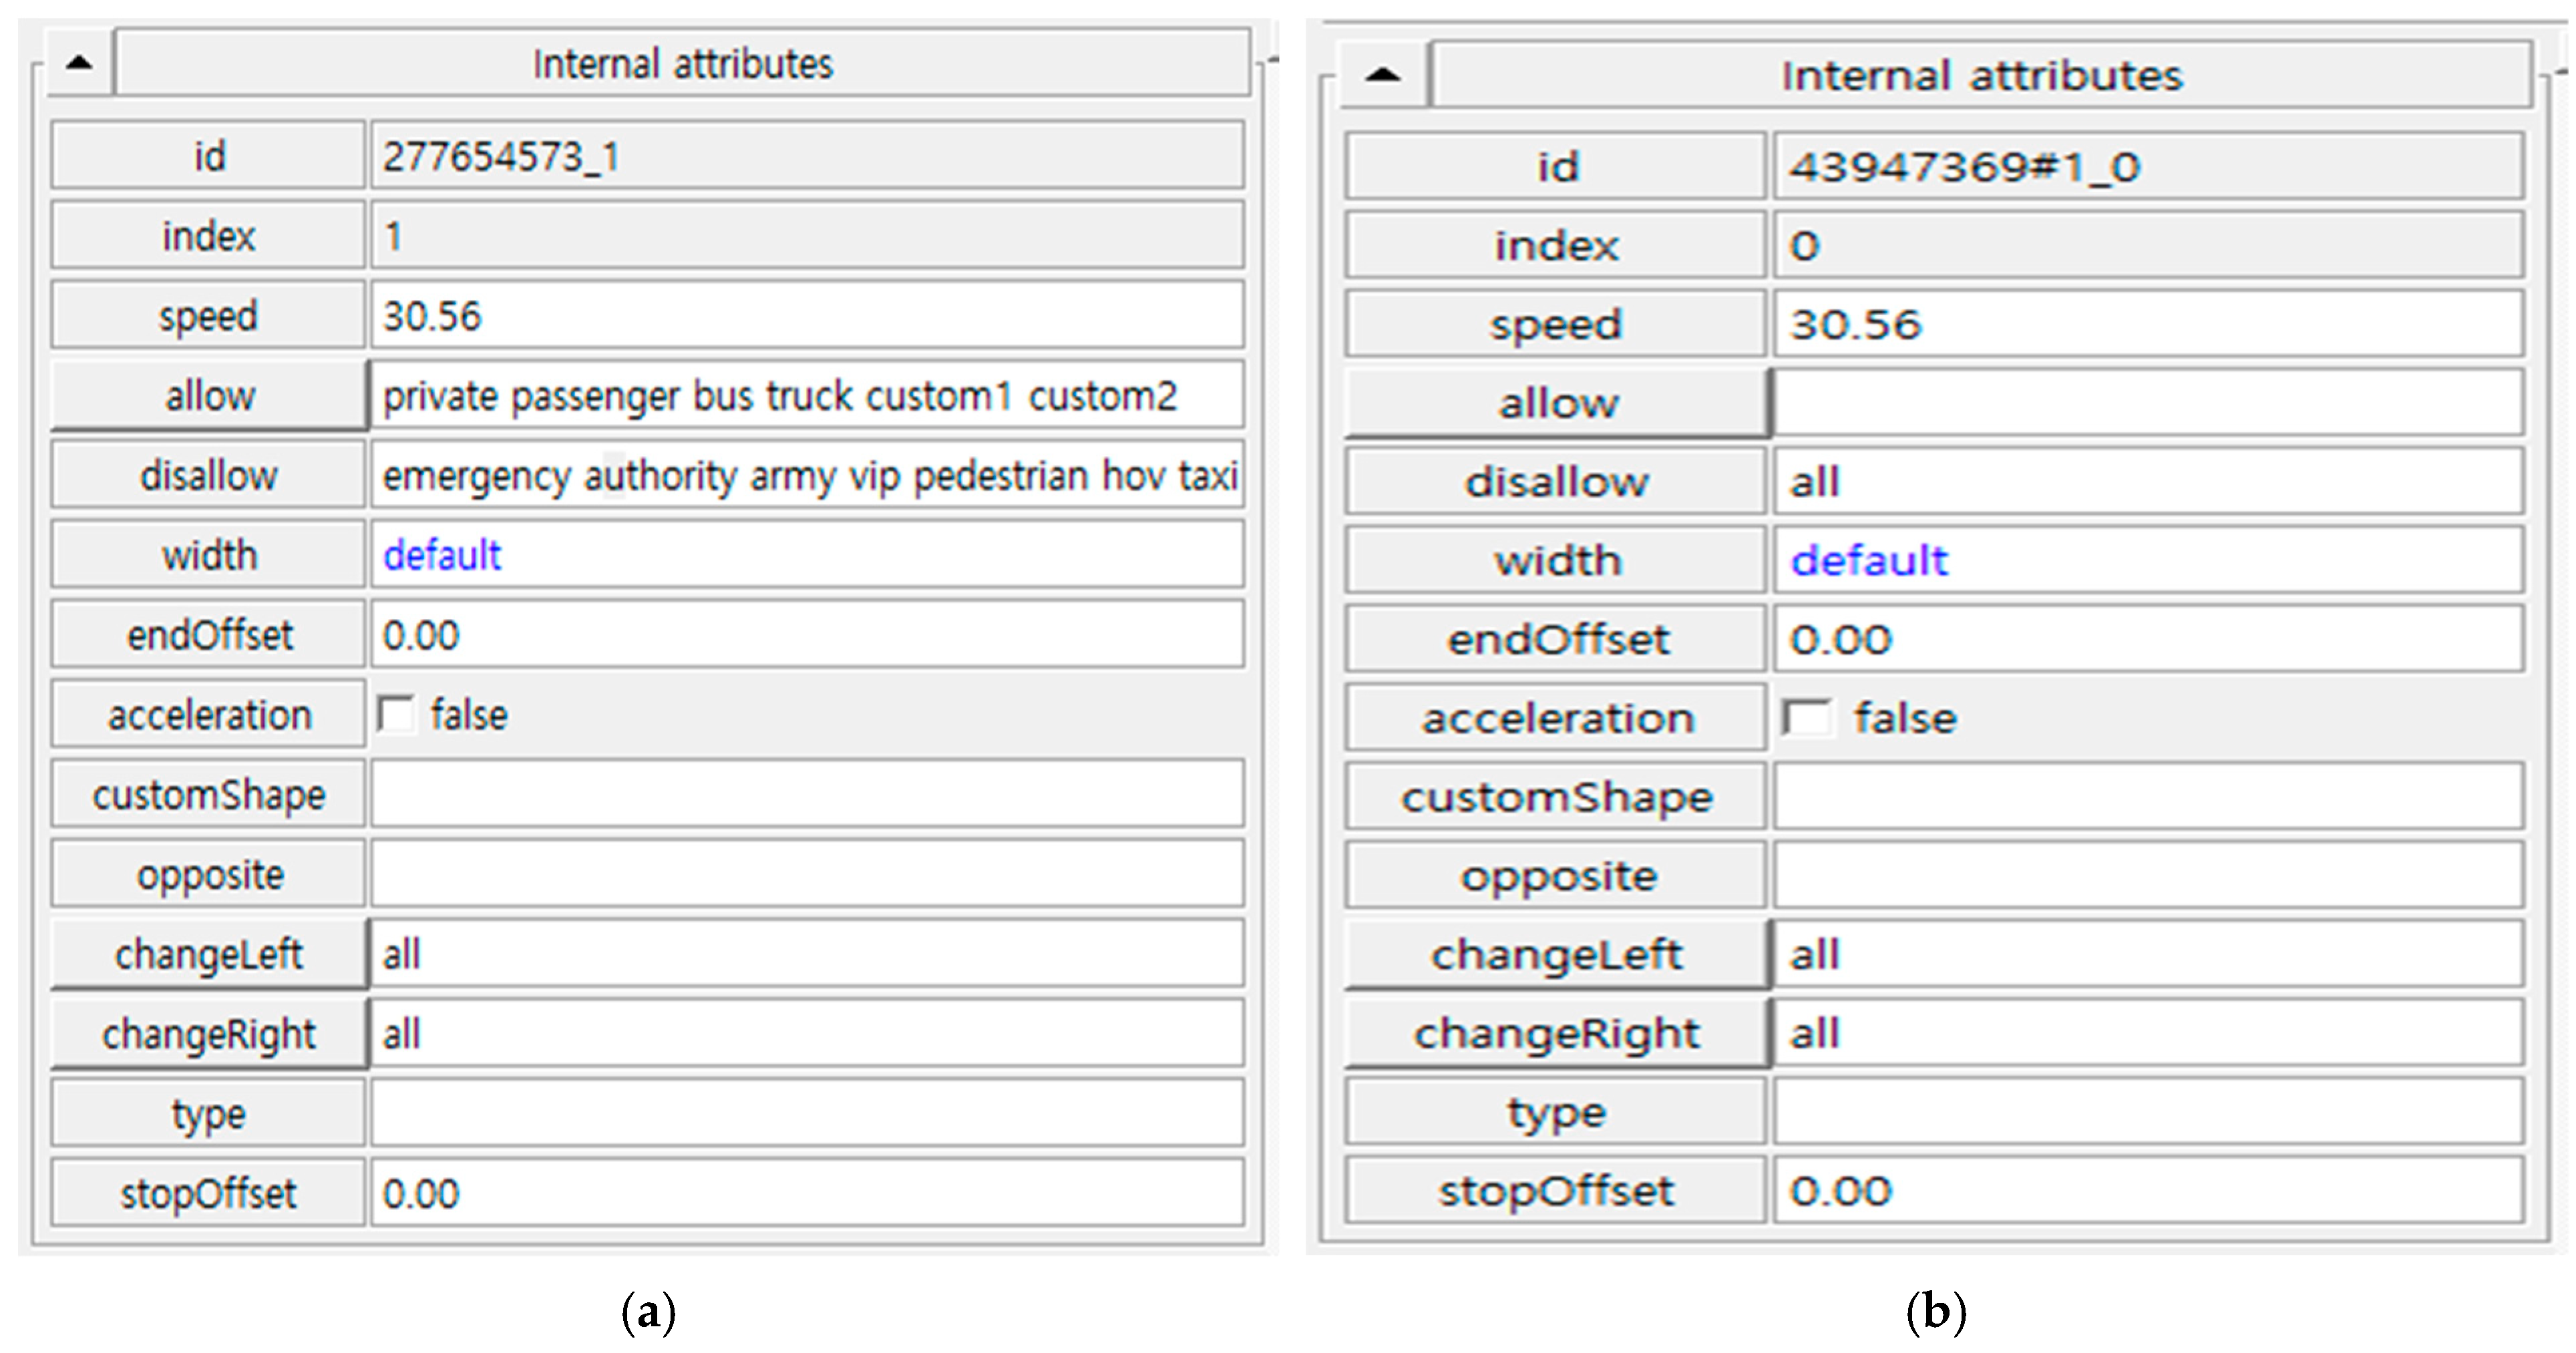
Task: Click the speed field showing 30.56 on left
Action: click(806, 316)
